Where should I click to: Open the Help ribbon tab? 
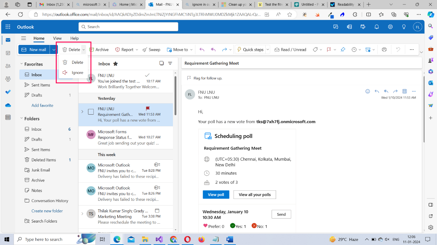coord(74,38)
